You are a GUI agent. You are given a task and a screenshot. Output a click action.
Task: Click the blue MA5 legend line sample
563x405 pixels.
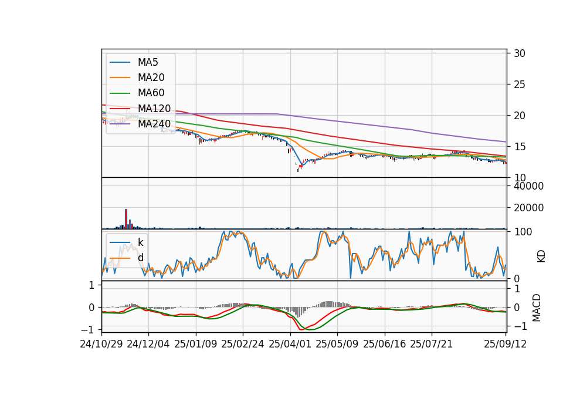coord(120,62)
